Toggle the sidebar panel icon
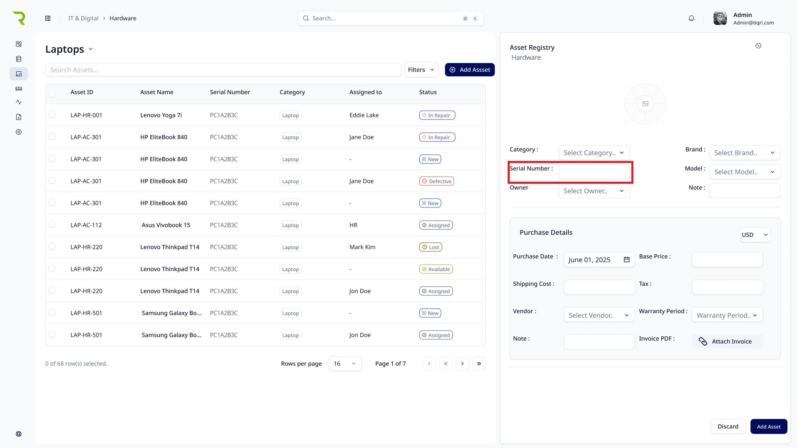Screen dimensions: 797x448 (48, 18)
